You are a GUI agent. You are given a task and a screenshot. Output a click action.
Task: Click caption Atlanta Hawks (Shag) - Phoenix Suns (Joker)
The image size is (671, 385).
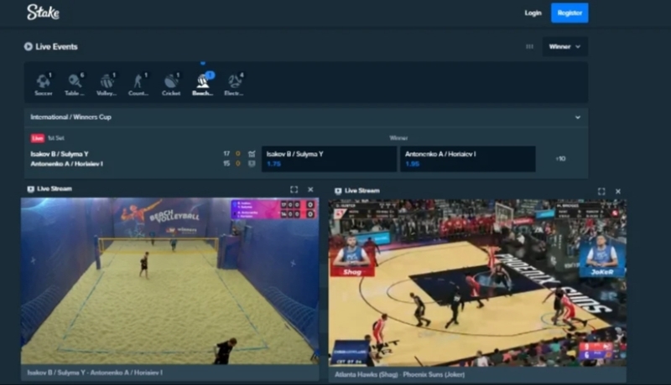400,374
